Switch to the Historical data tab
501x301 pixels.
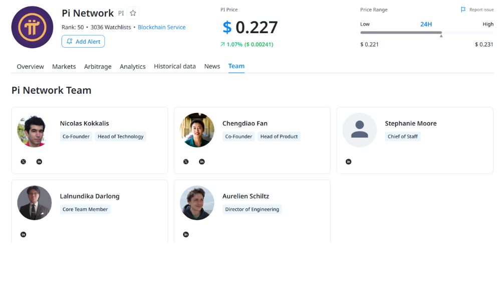point(174,66)
